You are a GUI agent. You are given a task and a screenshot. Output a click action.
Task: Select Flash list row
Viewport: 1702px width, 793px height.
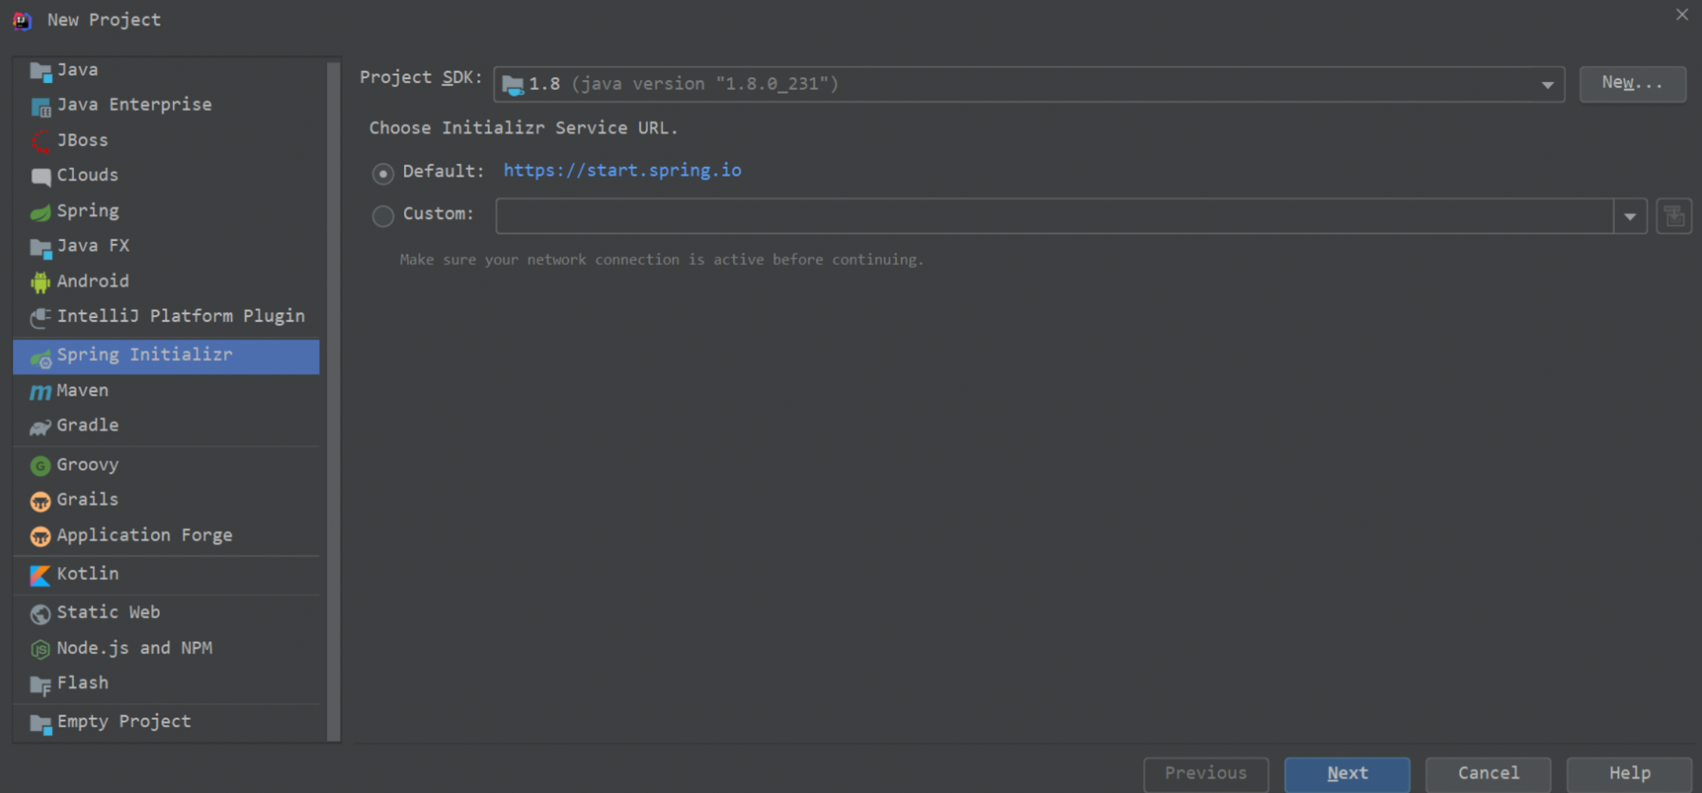166,683
